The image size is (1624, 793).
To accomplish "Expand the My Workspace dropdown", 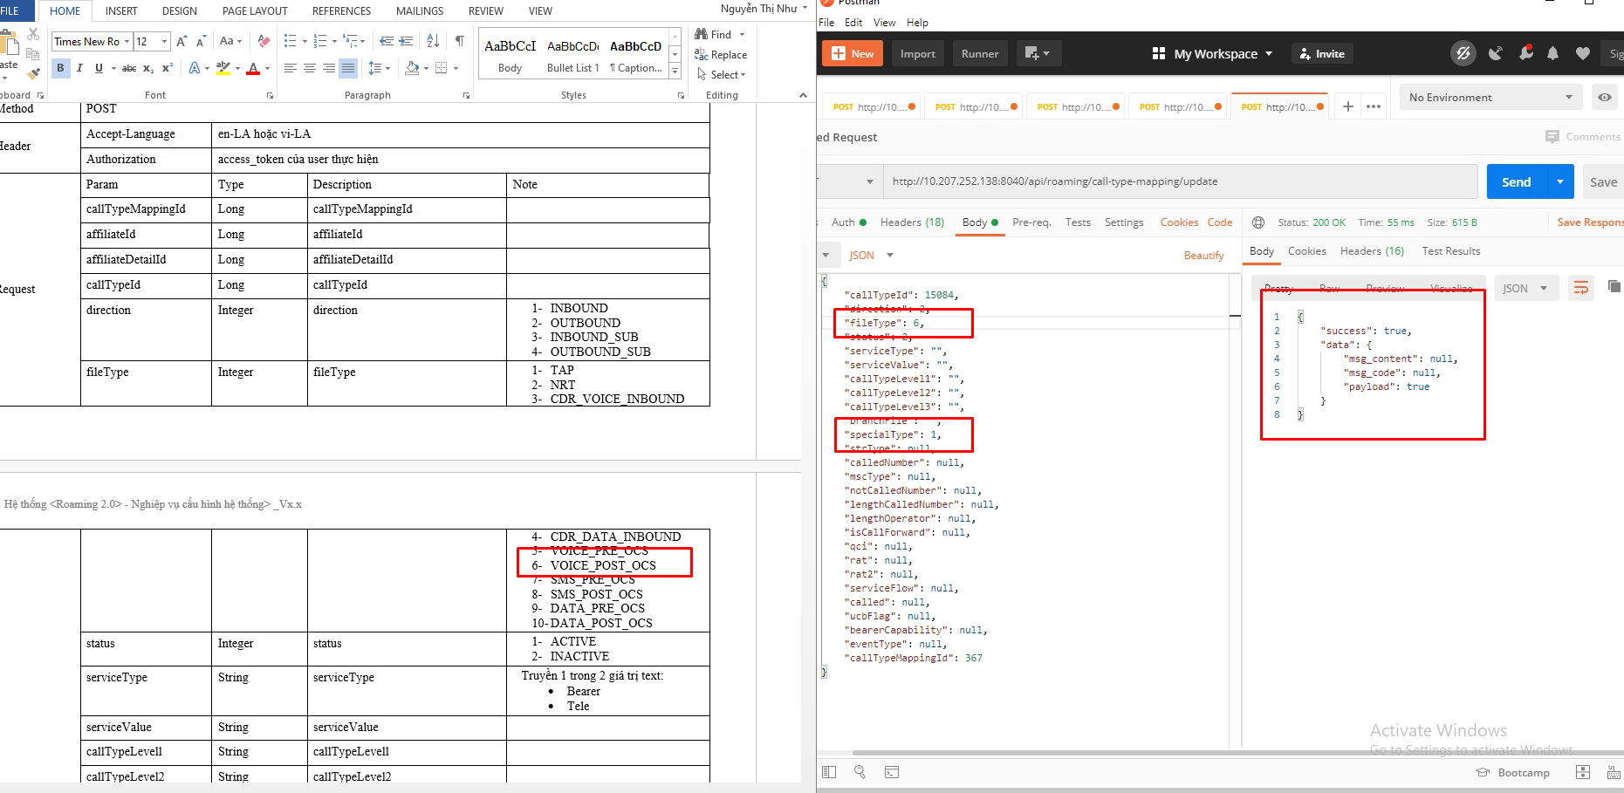I will pyautogui.click(x=1212, y=54).
